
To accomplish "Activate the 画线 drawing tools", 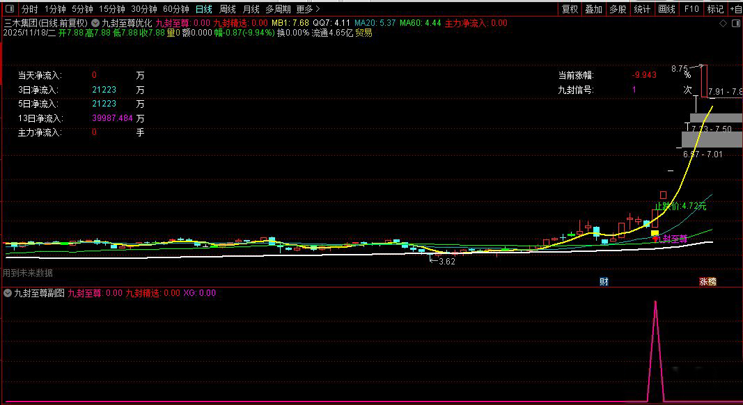I will [x=666, y=9].
